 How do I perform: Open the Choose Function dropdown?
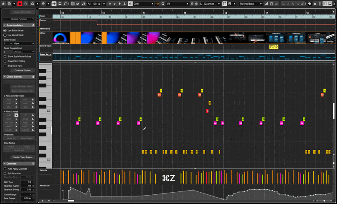pyautogui.click(x=19, y=19)
